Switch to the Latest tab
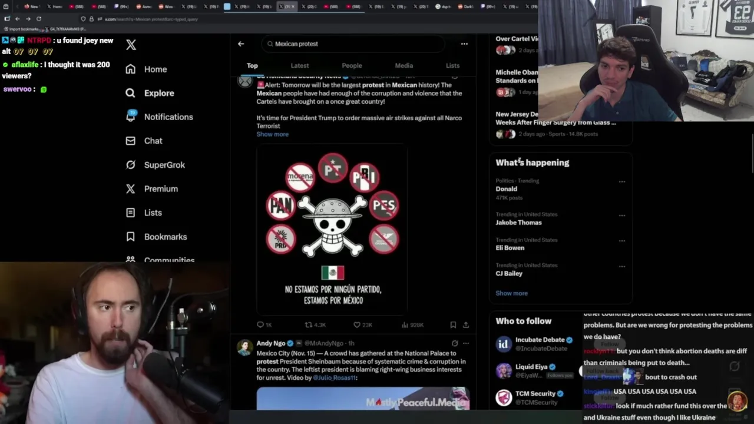The image size is (754, 424). coord(299,65)
